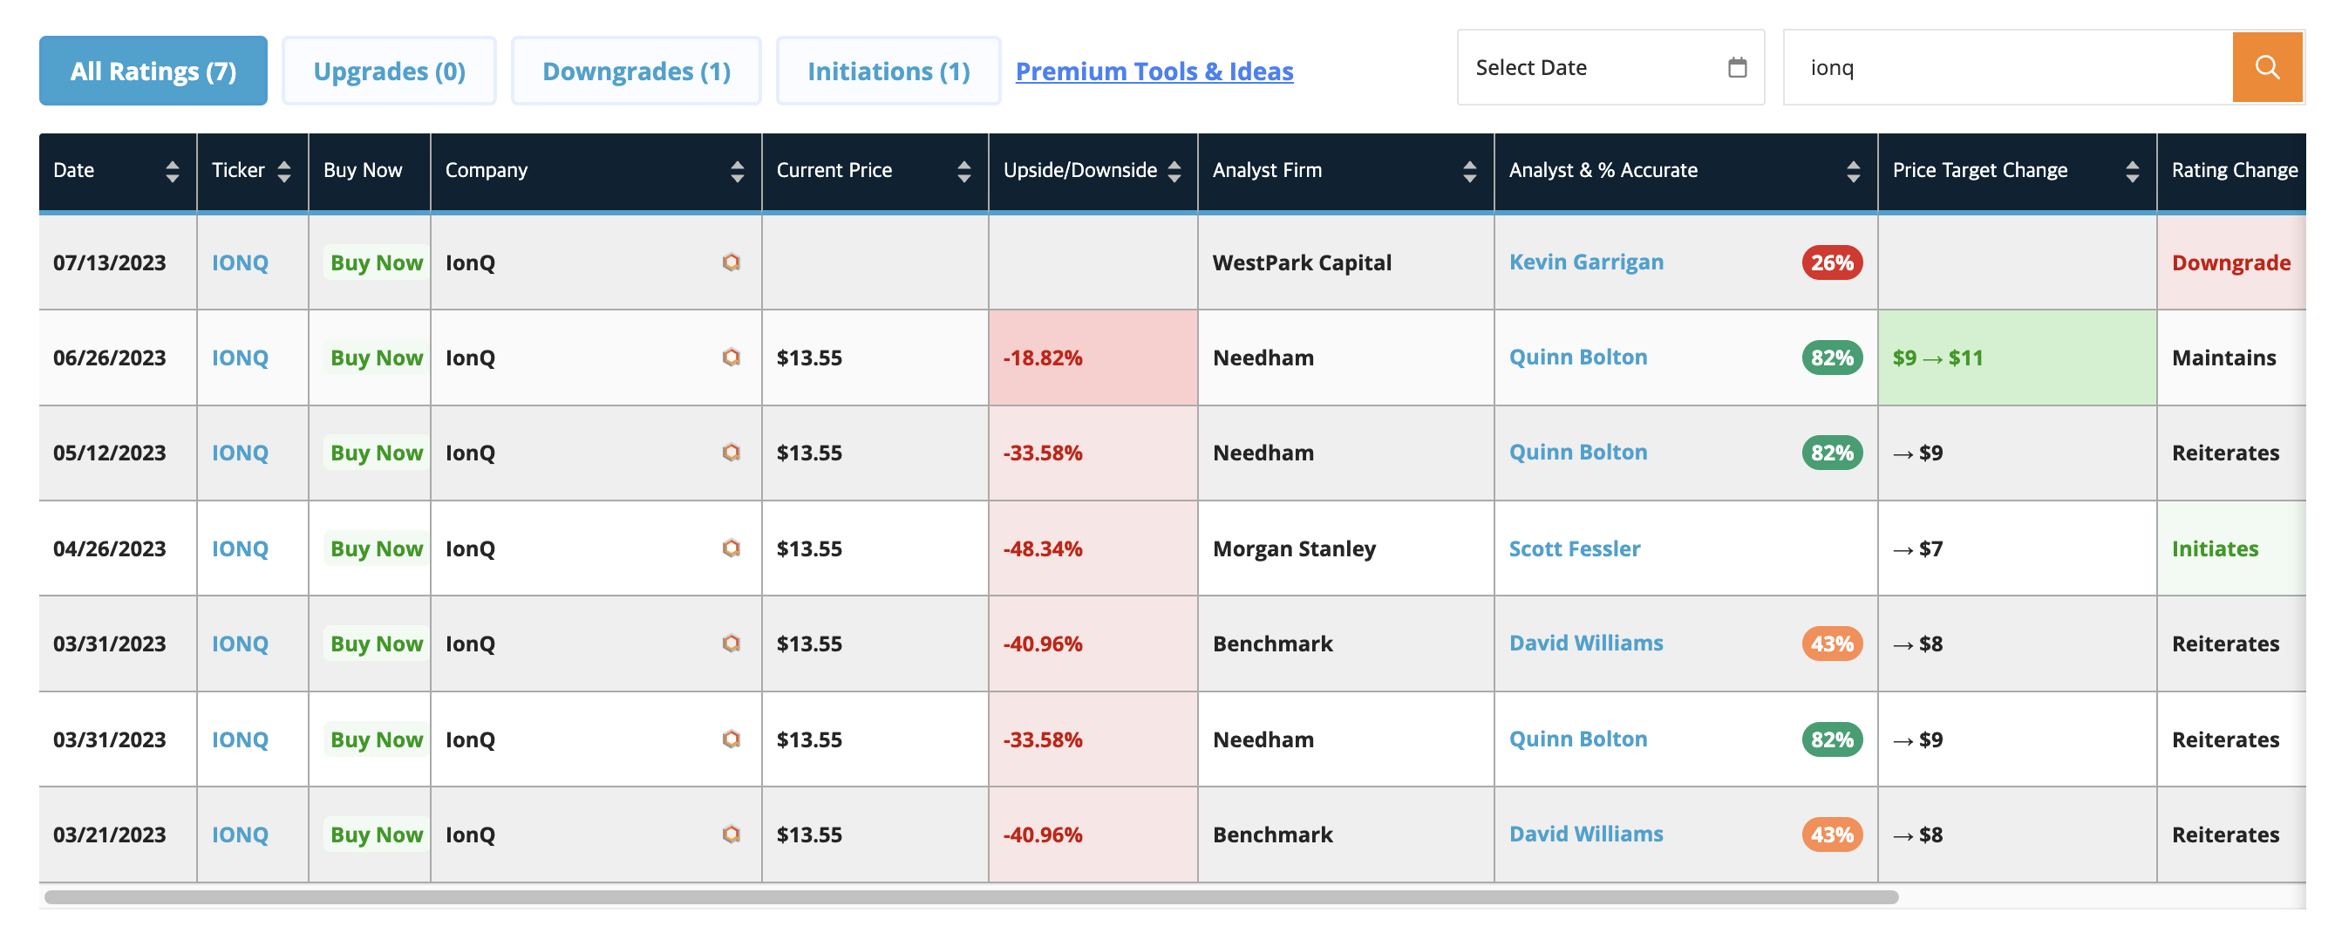This screenshot has width=2335, height=940.
Task: Open the Select Date picker field
Action: click(x=1610, y=67)
